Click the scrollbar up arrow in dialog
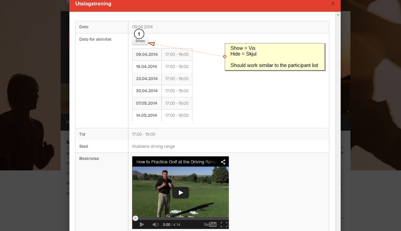The image size is (401, 231). click(x=338, y=15)
